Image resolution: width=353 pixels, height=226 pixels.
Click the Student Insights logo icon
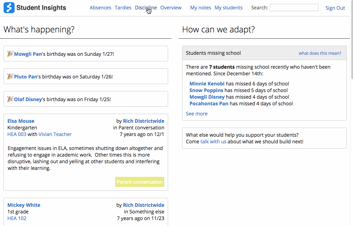[9, 8]
